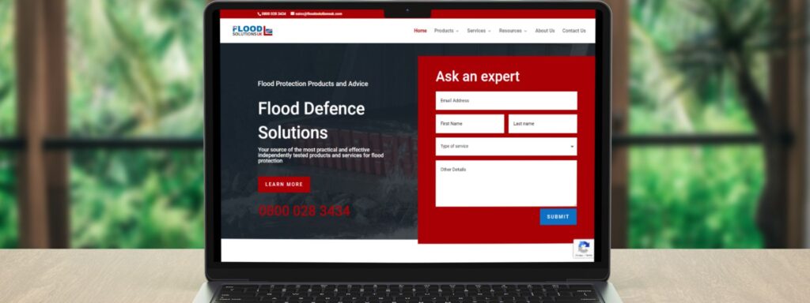The image size is (810, 303).
Task: Open the Type of service dropdown
Action: coord(506,146)
